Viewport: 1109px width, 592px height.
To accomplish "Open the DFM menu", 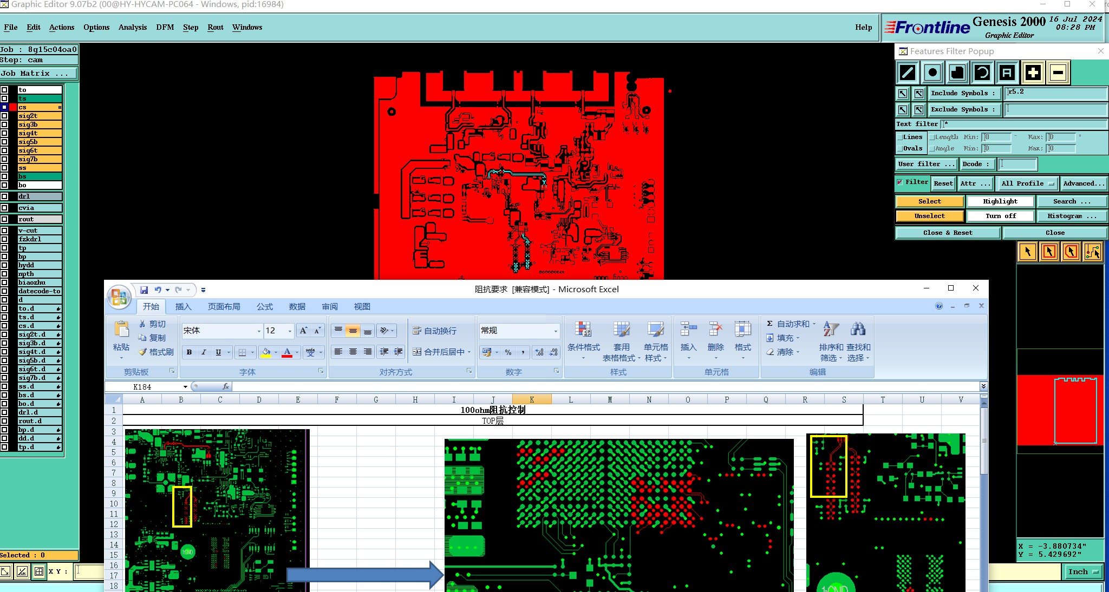I will pos(165,28).
